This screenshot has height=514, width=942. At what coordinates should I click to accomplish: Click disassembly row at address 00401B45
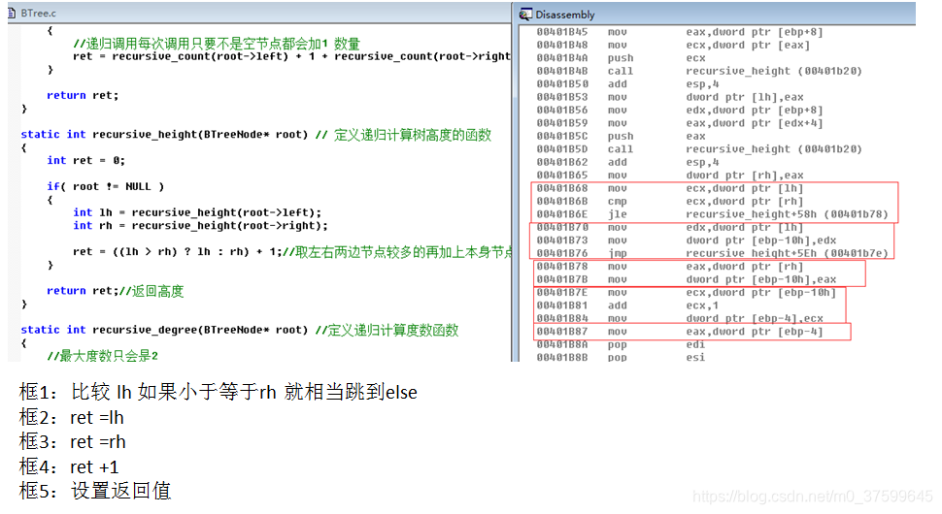coord(680,32)
